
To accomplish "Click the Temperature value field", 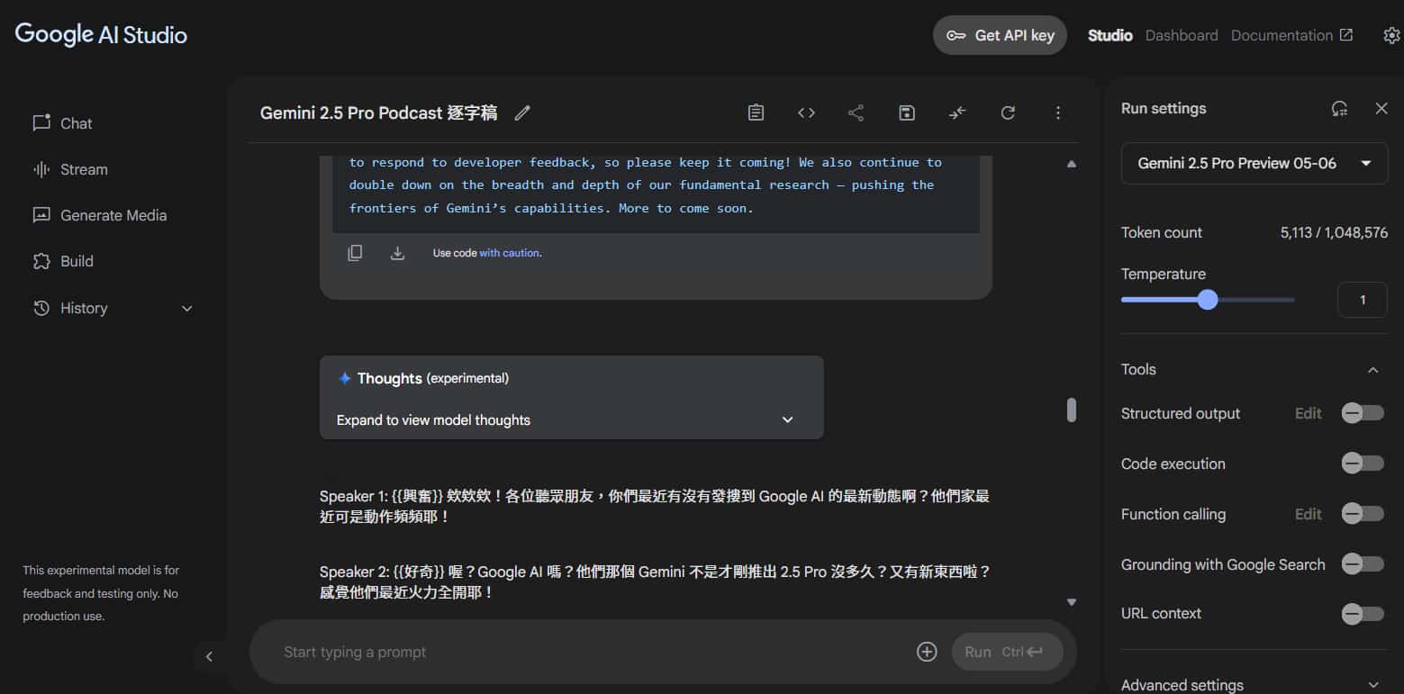I will click(x=1363, y=300).
